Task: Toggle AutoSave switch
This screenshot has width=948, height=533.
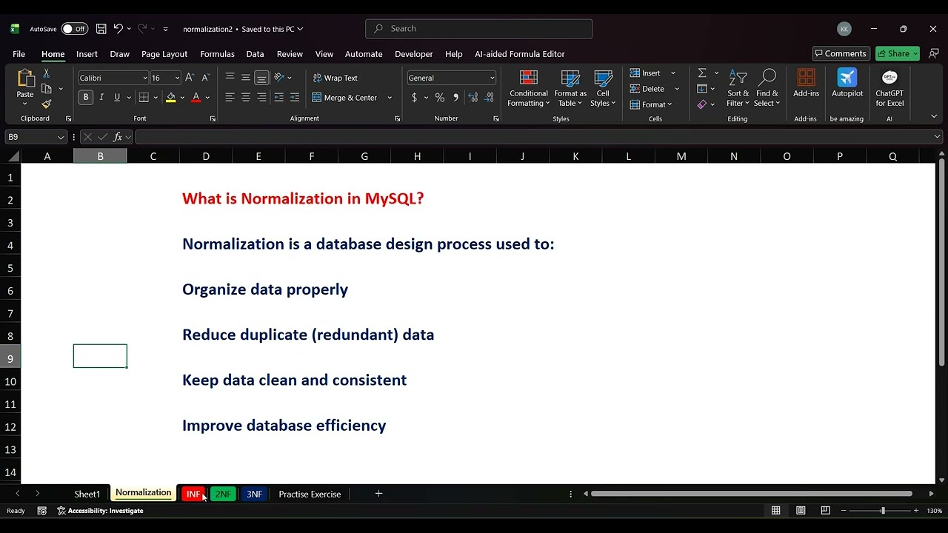Action: (74, 29)
